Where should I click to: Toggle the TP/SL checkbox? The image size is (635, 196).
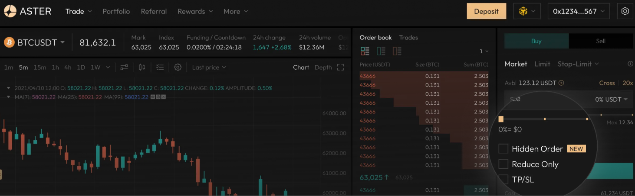coord(503,179)
